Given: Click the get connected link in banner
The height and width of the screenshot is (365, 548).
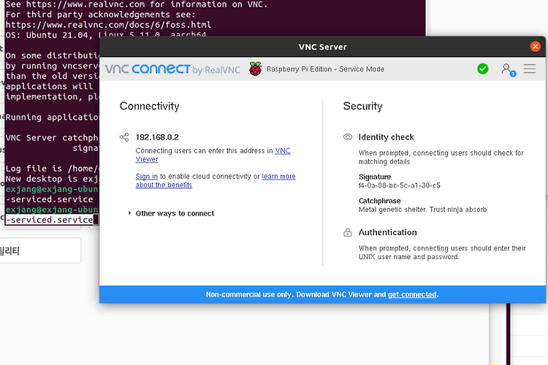Looking at the screenshot, I should pyautogui.click(x=412, y=294).
